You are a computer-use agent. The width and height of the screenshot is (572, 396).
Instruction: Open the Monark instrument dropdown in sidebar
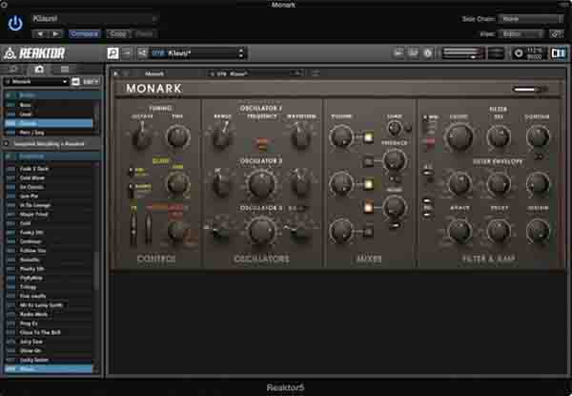click(36, 82)
